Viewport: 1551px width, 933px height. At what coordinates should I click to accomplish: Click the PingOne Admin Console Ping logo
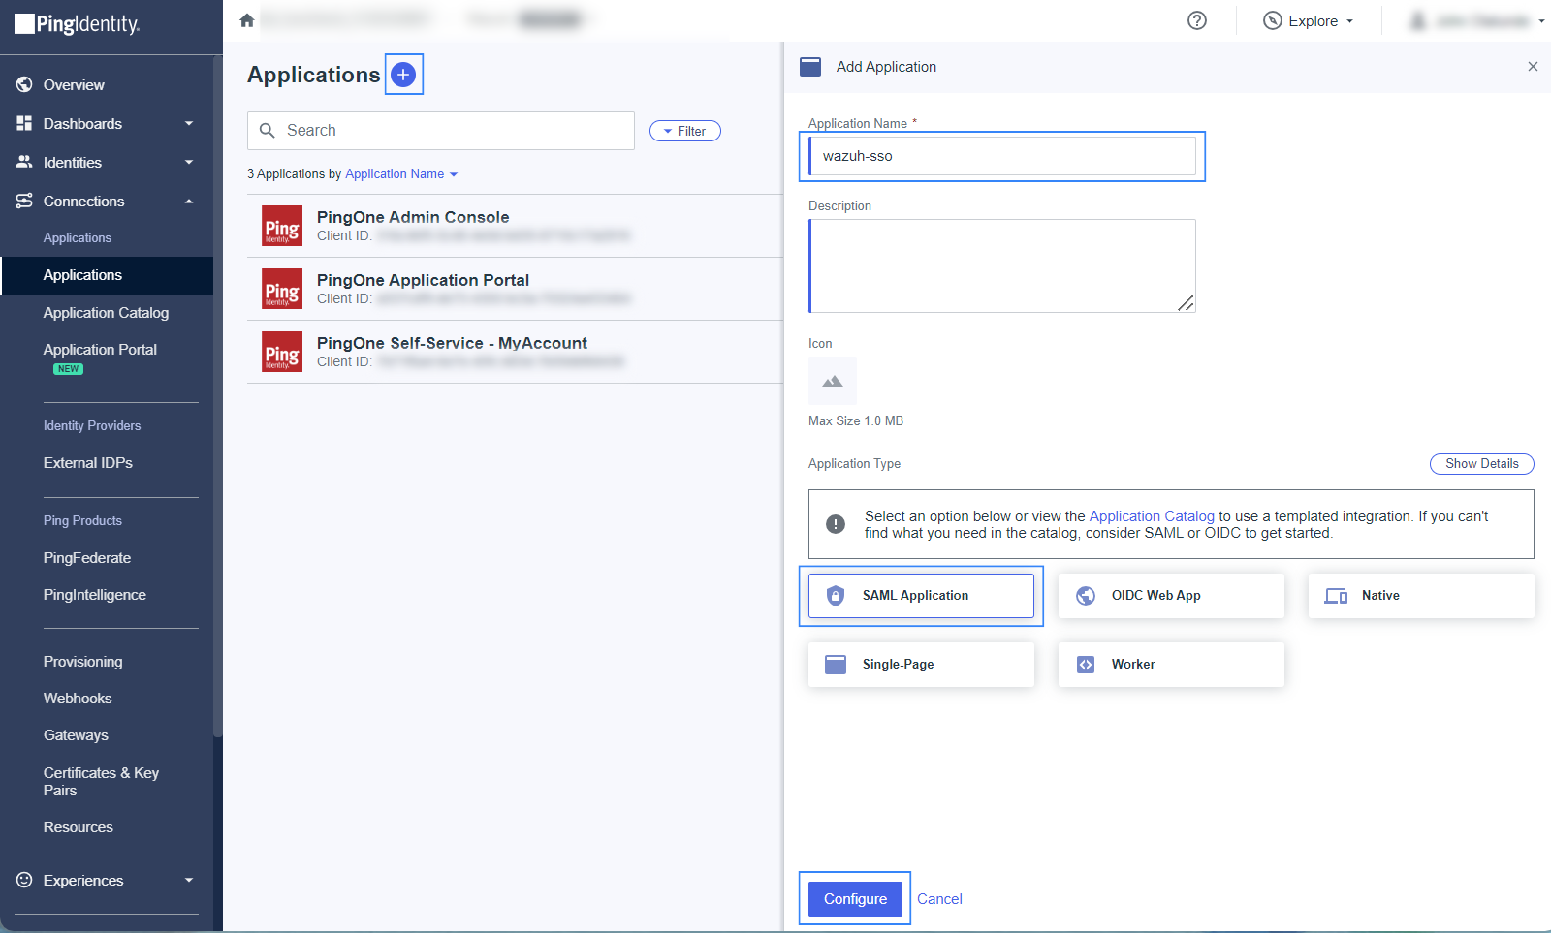point(282,226)
